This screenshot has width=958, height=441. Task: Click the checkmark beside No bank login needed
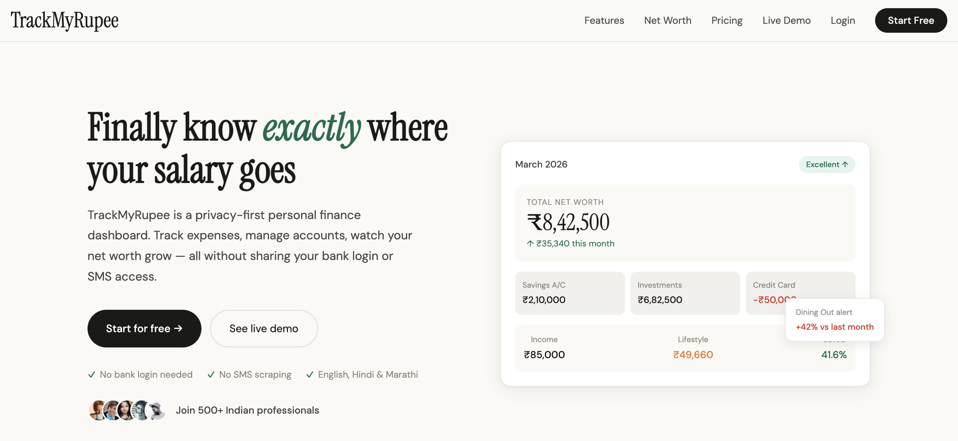point(91,374)
